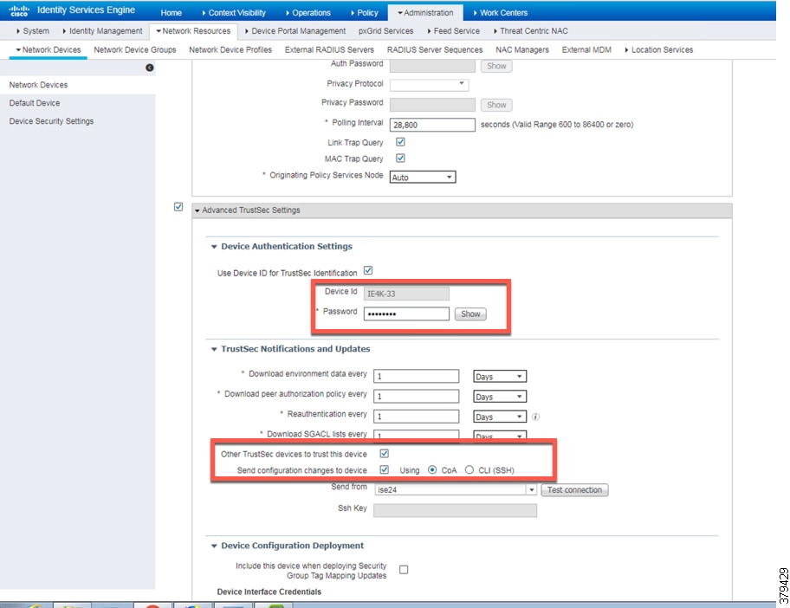Click the Ssh Key input field
Screen dimensions: 790x608
(455, 511)
